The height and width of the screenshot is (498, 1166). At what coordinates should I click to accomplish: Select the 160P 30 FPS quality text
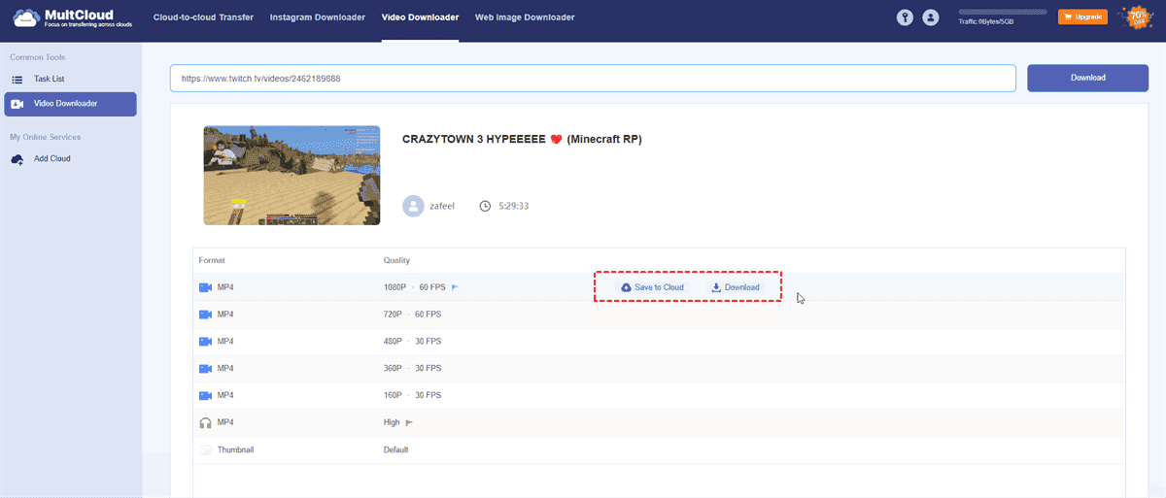pyautogui.click(x=413, y=395)
